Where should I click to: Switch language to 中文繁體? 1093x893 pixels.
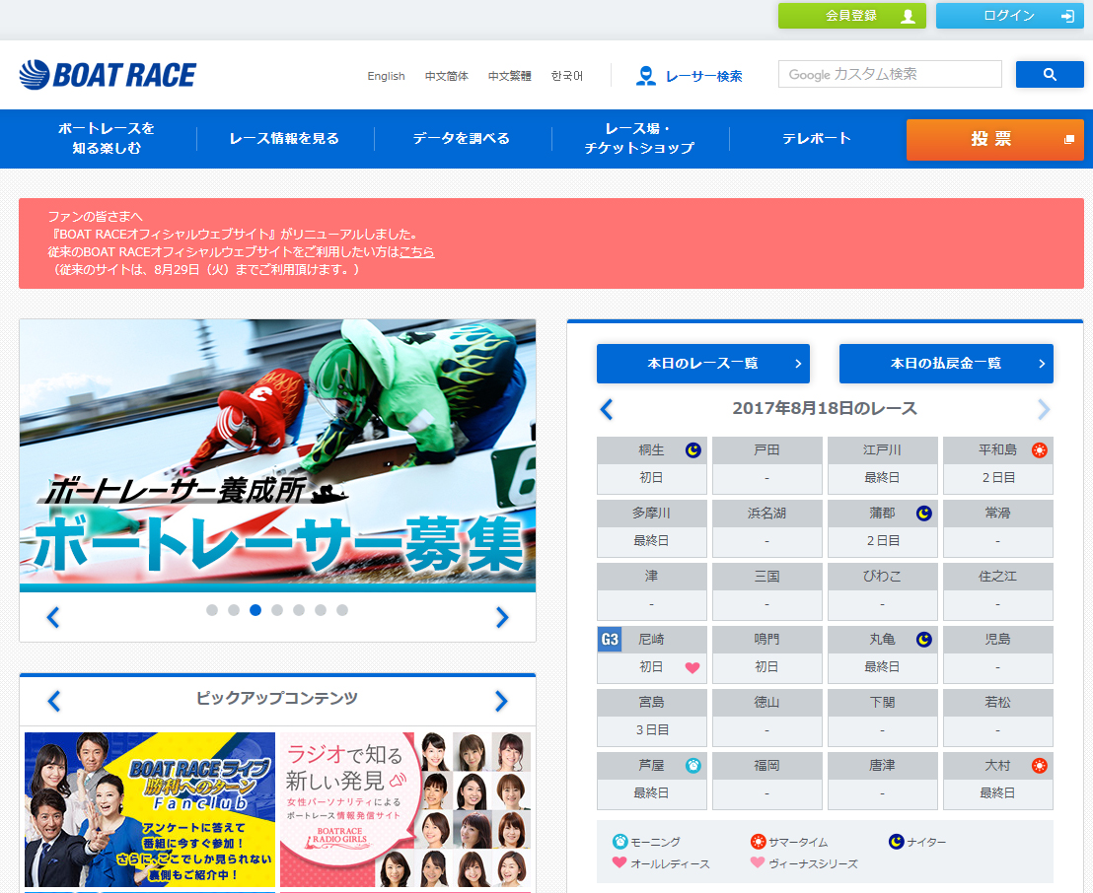point(510,76)
